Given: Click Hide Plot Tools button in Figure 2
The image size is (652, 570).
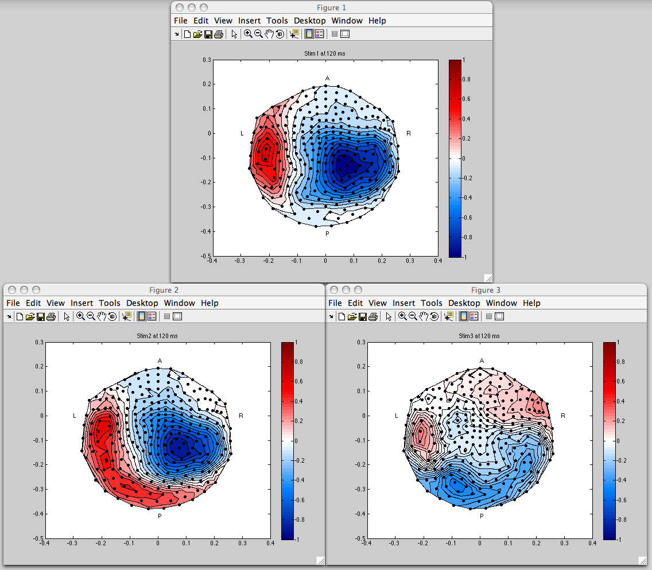Looking at the screenshot, I should pos(166,316).
